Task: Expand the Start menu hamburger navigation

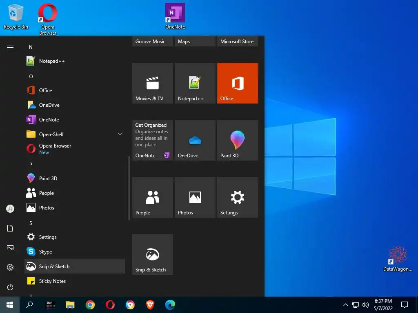Action: click(x=10, y=47)
